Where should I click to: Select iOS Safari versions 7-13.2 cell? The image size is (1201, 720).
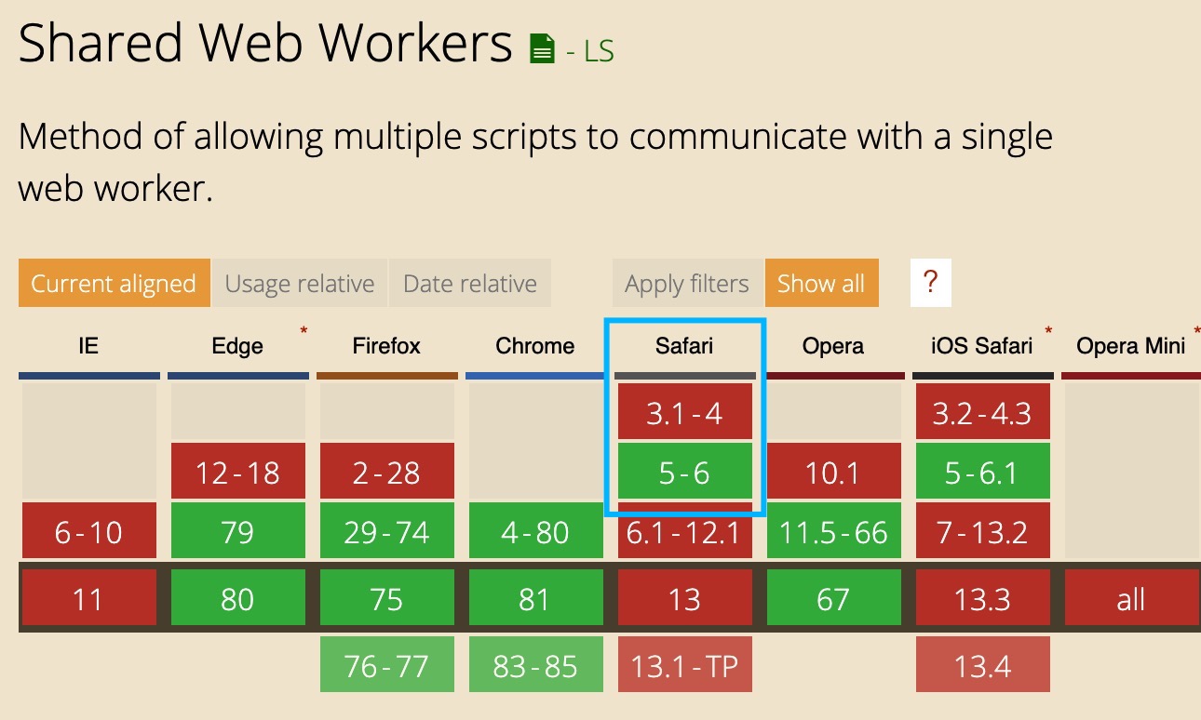[x=982, y=532]
